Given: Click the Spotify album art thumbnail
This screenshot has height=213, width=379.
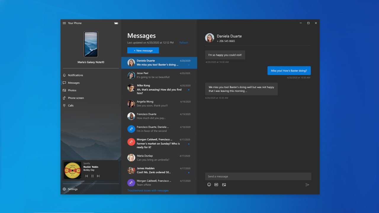Looking at the screenshot, I should coord(73,170).
